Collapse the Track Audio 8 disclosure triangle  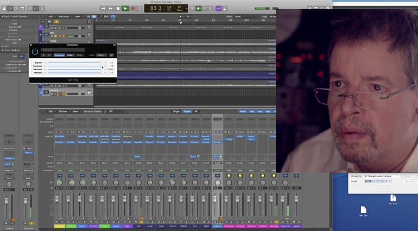click(2, 50)
